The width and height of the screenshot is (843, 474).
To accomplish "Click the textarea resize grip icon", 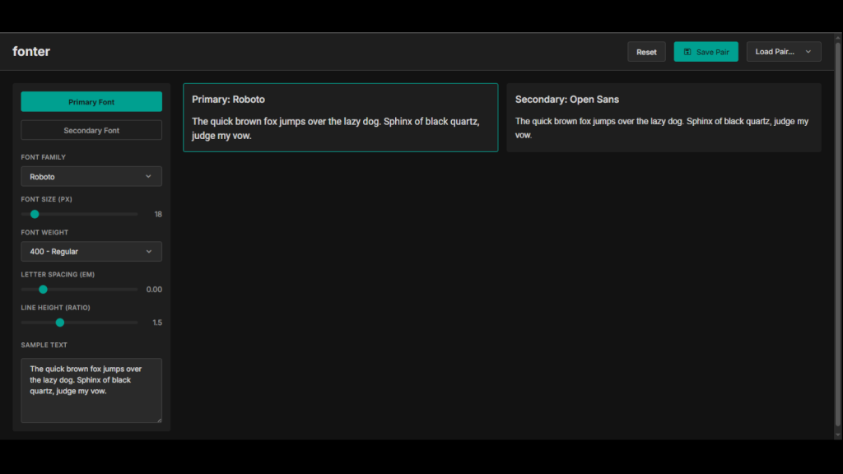I will click(159, 420).
